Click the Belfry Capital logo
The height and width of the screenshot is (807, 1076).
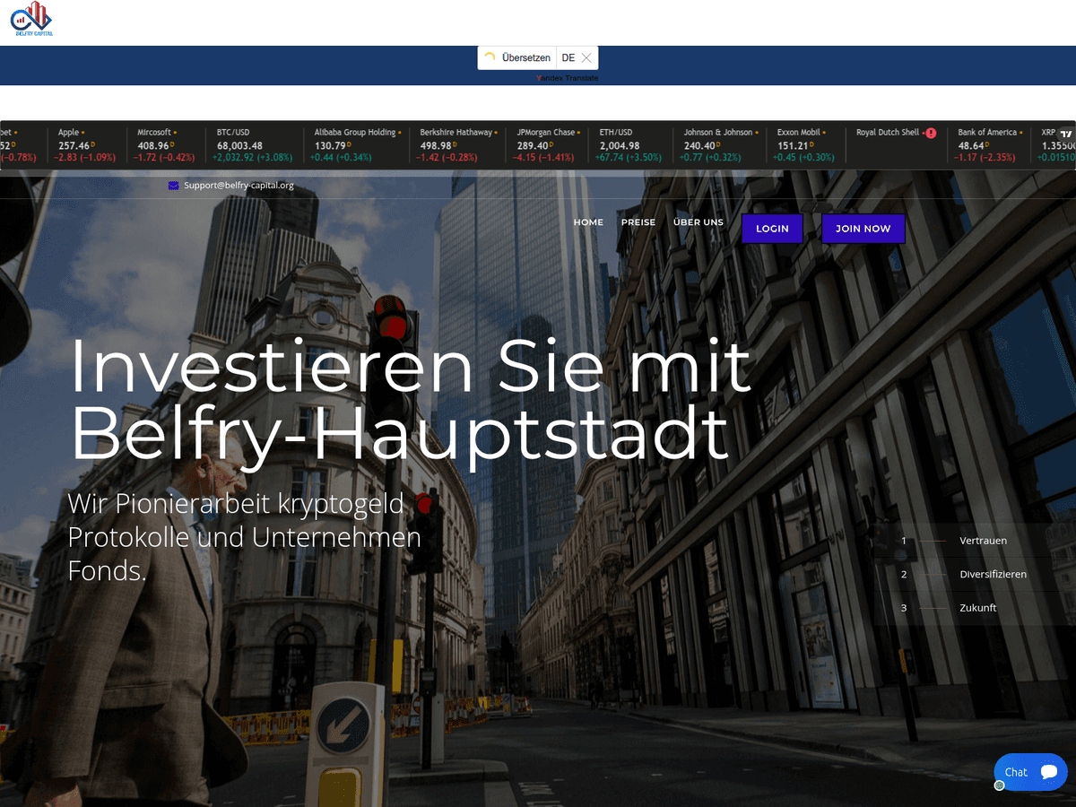click(x=32, y=19)
